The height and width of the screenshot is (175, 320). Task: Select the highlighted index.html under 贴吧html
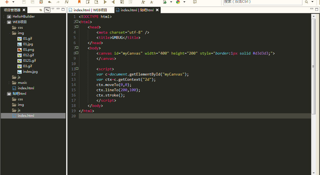33,115
